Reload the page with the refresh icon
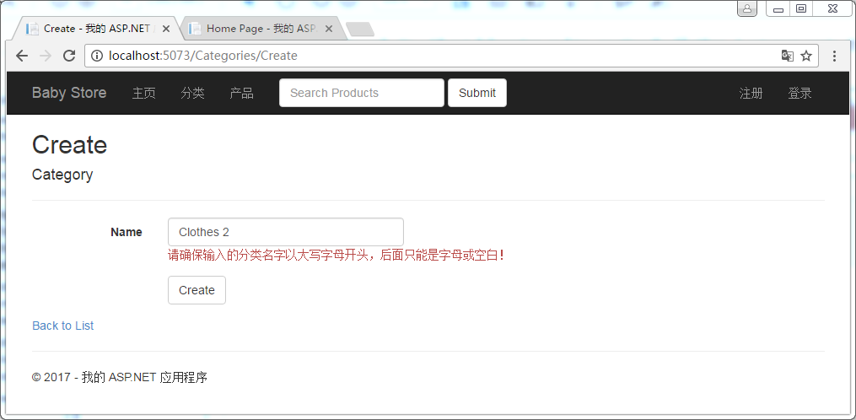 (x=69, y=56)
